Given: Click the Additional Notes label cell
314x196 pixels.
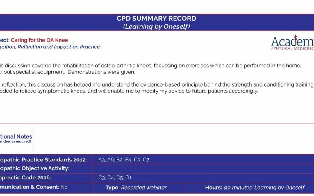Looking at the screenshot, I should (x=16, y=139).
